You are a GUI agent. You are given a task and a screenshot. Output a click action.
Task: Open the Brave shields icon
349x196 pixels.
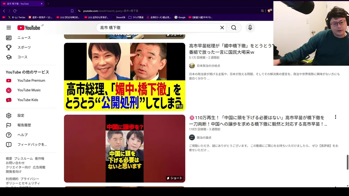point(269,11)
